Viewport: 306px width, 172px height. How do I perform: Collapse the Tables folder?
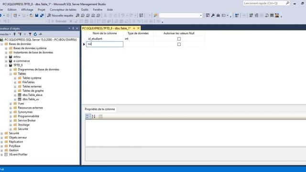click(x=11, y=74)
